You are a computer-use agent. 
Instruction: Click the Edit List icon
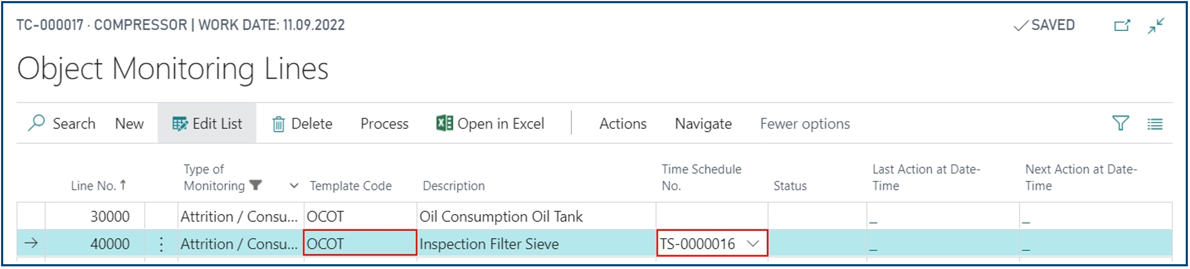pyautogui.click(x=180, y=124)
